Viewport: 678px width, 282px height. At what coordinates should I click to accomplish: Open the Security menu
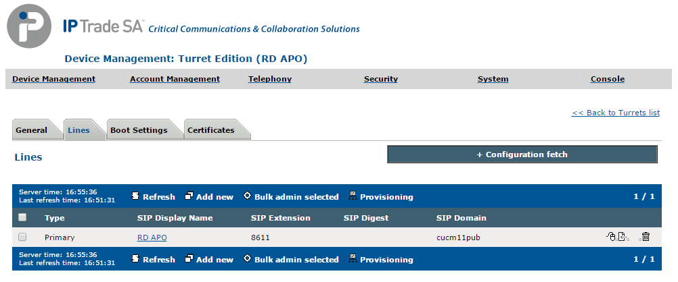tap(380, 79)
